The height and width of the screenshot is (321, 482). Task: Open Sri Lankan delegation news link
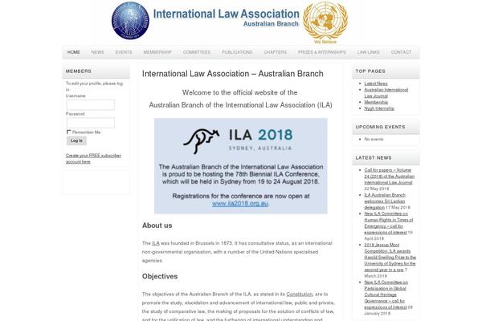[385, 201]
